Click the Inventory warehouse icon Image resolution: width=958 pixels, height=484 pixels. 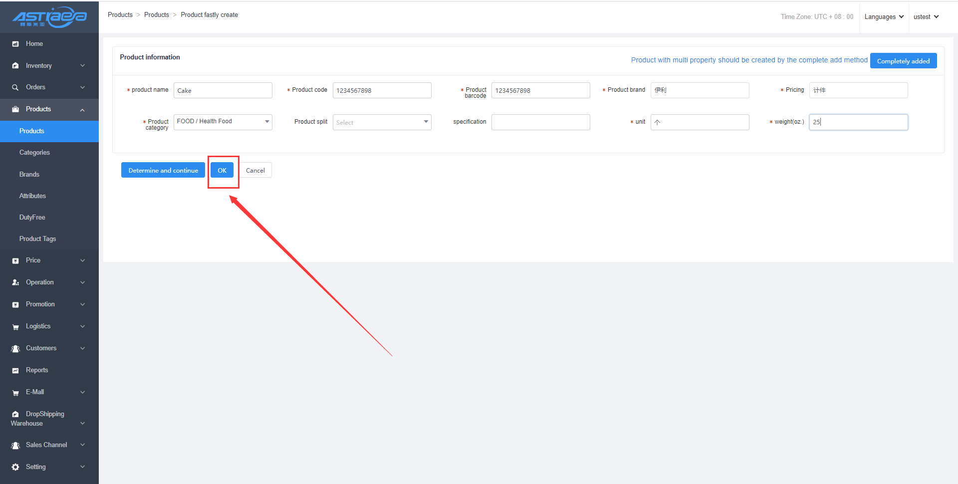15,66
